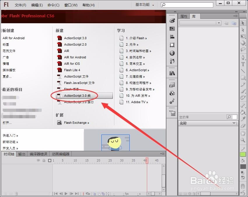Toggle Onion Skin Outlines in timeline

coord(99,194)
